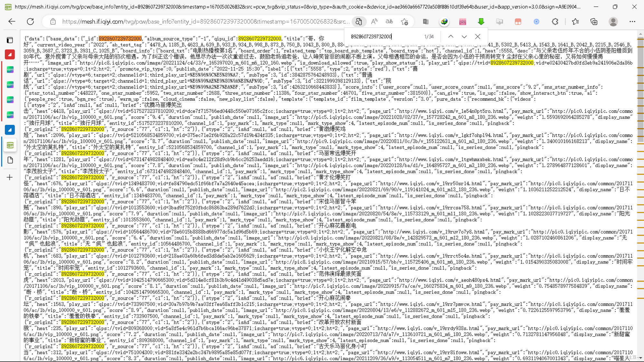The height and width of the screenshot is (362, 644).
Task: Add this page to favorites
Action: [404, 22]
